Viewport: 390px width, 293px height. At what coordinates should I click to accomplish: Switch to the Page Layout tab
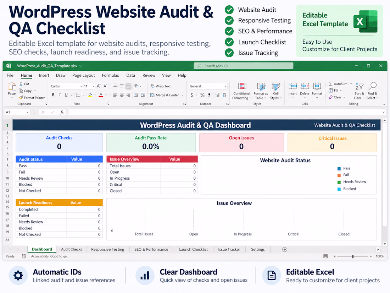pos(84,75)
